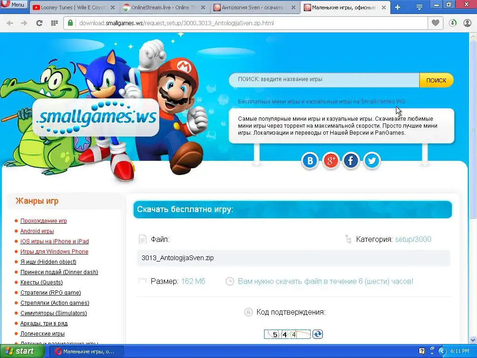
Task: Refresh the captcha code icon
Action: pos(318,334)
